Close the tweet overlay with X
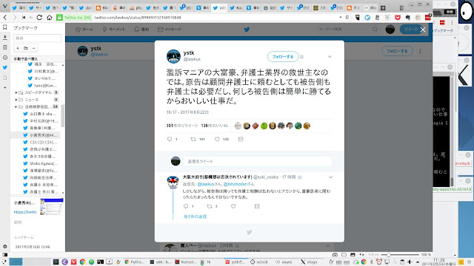Screen dimensions: 474x266 (423, 30)
